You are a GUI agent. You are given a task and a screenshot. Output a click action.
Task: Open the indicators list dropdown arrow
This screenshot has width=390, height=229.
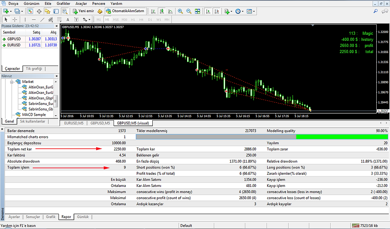click(231, 11)
